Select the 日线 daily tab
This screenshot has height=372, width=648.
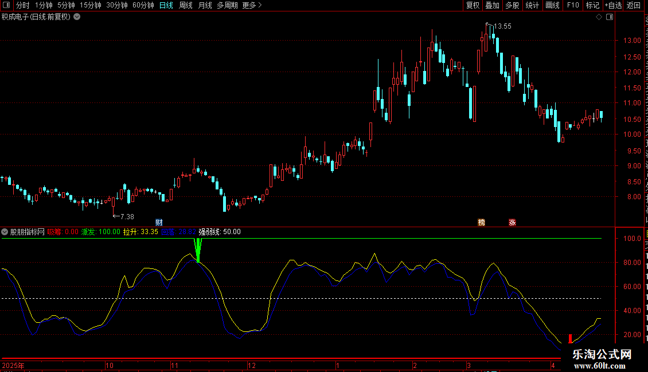[x=166, y=5]
